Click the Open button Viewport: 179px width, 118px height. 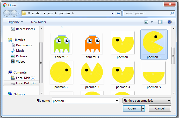coord(132,108)
